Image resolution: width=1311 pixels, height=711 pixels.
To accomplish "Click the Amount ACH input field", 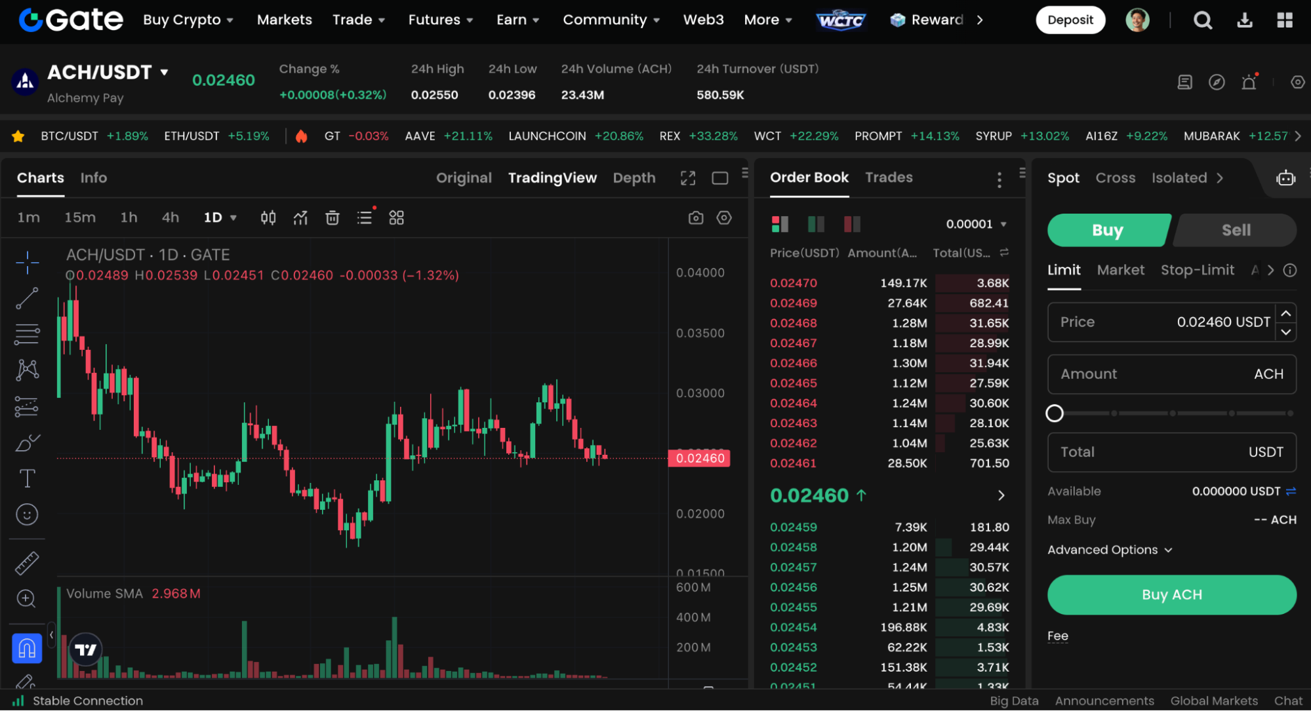I will pyautogui.click(x=1171, y=374).
